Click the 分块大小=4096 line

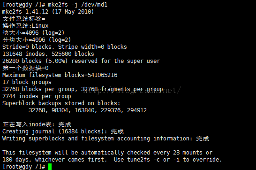(37, 40)
